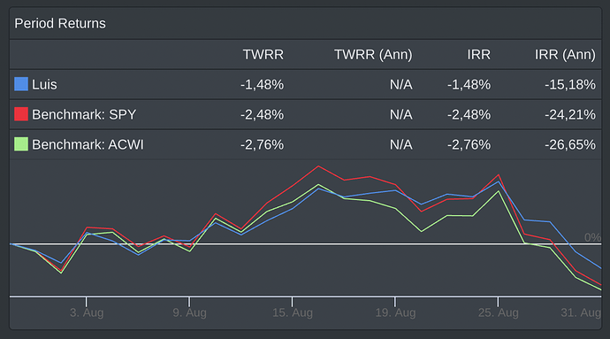This screenshot has width=610, height=339.
Task: Click the 25. Aug axis marker
Action: point(498,312)
